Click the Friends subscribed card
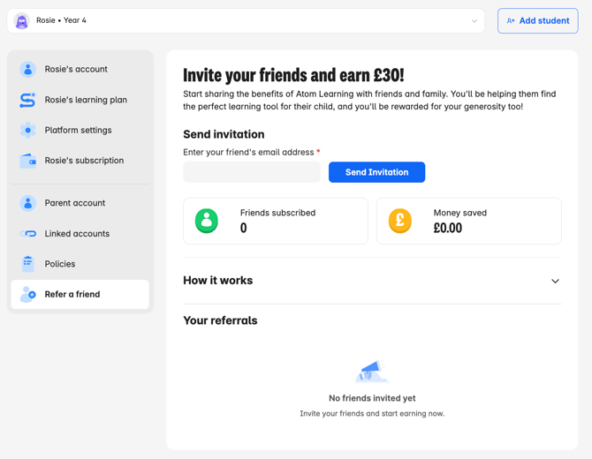592x459 pixels. [276, 221]
